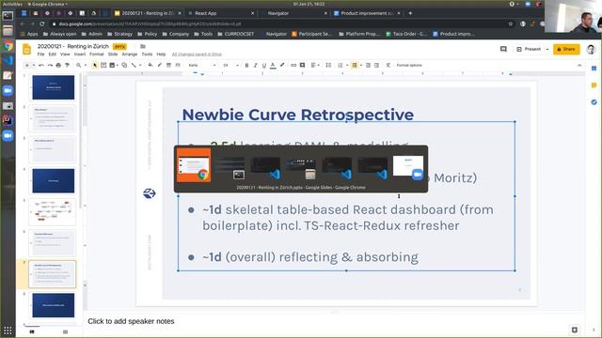The width and height of the screenshot is (602, 338).
Task: Open the line type dropdown arrow
Action: (x=140, y=65)
